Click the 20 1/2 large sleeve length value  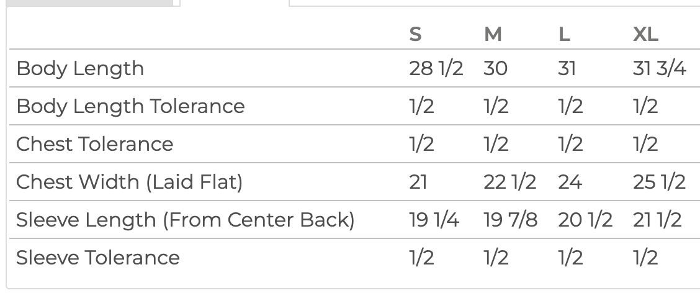[585, 220]
